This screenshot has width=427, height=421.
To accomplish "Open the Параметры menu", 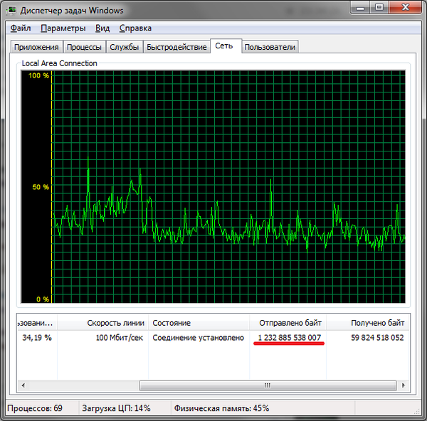I will point(63,28).
